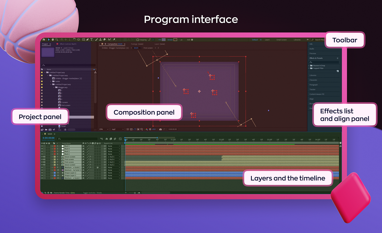
Task: Open parent dropdown showing 1. Null 5
Action: [x=114, y=157]
